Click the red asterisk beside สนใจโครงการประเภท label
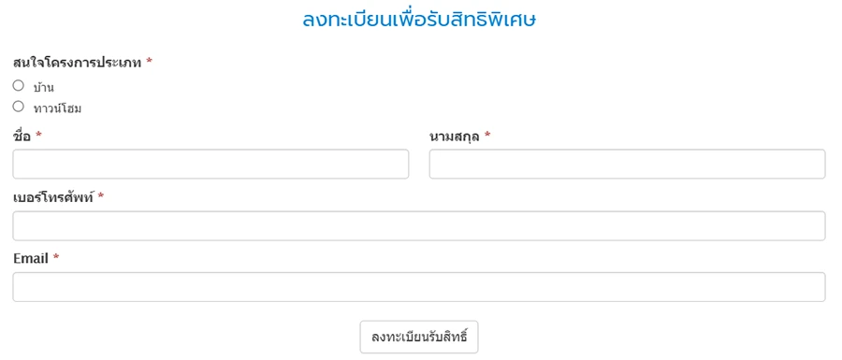The width and height of the screenshot is (842, 360). [149, 62]
